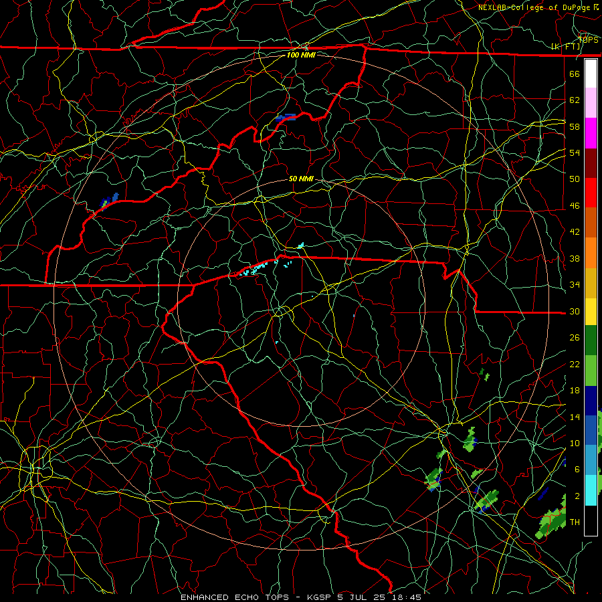This screenshot has height=602, width=602.
Task: Click the bright orange swatch in the legend
Action: coord(591,253)
